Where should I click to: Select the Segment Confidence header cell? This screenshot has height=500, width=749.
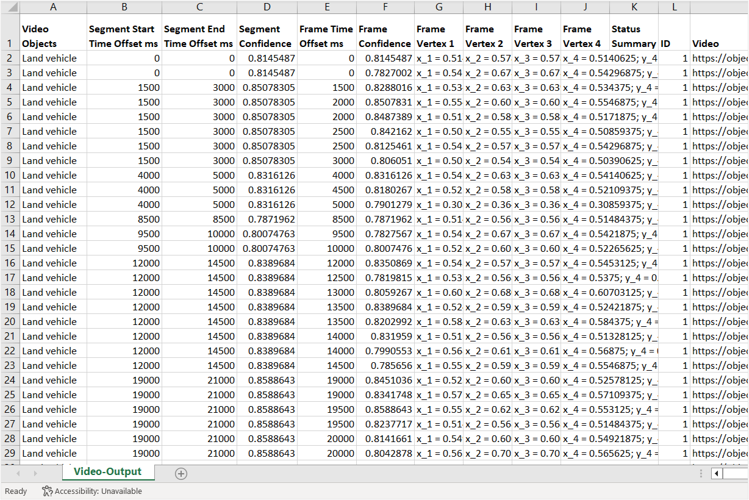point(267,36)
